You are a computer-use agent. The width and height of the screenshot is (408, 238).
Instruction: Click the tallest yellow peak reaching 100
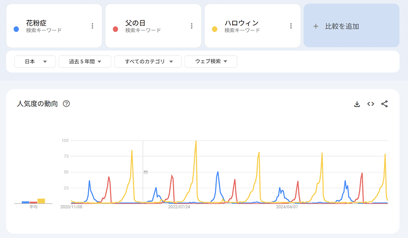tap(196, 142)
